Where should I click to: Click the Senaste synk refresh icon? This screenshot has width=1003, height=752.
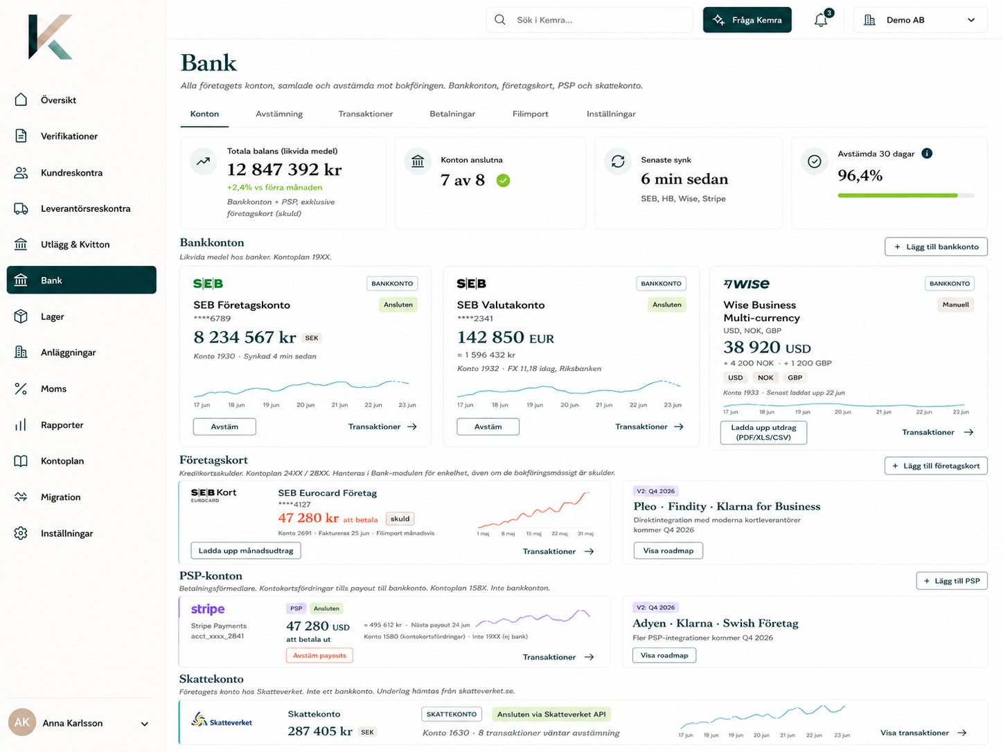coord(618,161)
